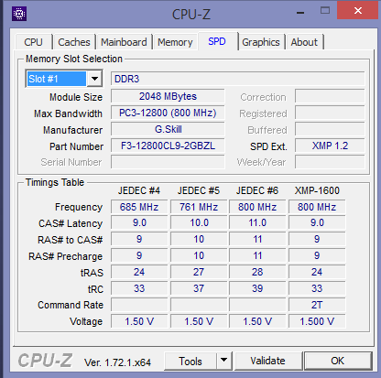Maximize the CPU-Z window
Image resolution: width=381 pixels, height=378 pixels.
[x=325, y=11]
